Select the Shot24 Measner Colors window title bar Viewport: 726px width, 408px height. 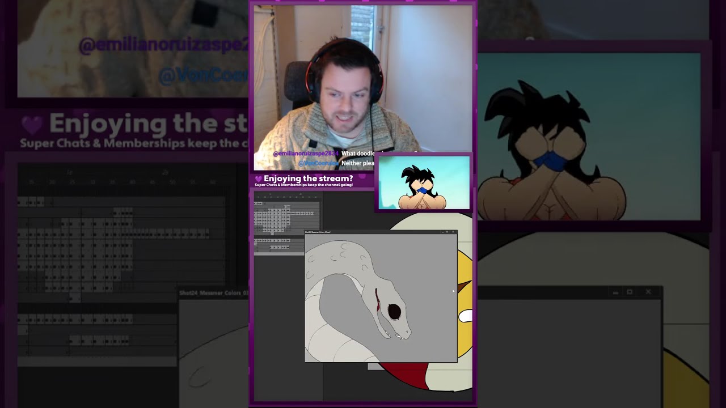(x=381, y=232)
